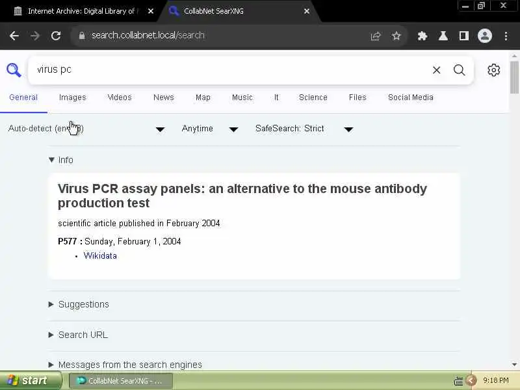Toggle the browser side panel icon

pos(464,36)
